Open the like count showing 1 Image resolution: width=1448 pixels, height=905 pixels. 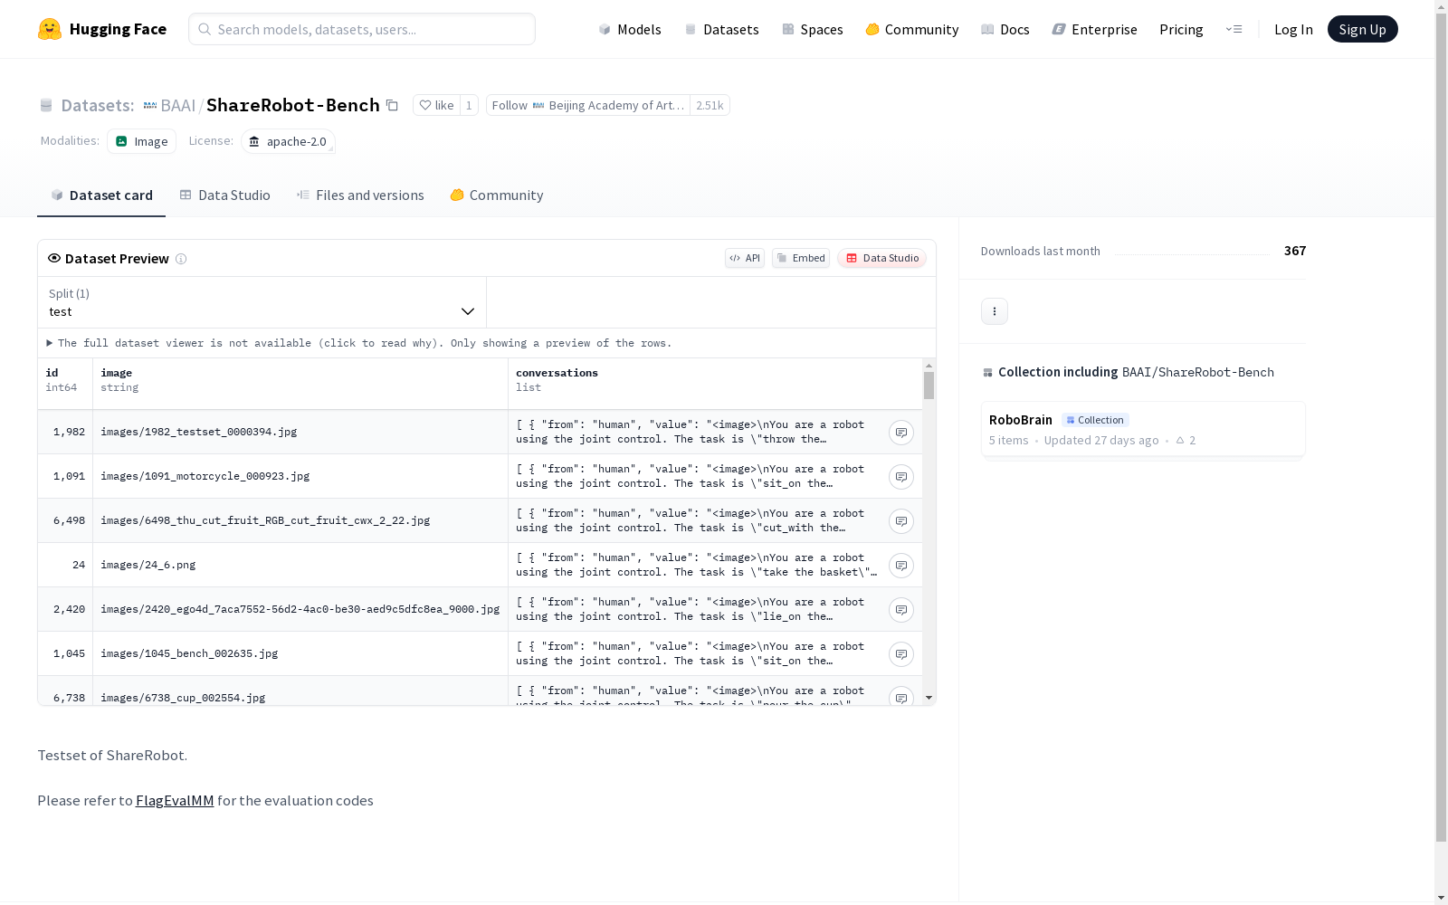tap(469, 105)
